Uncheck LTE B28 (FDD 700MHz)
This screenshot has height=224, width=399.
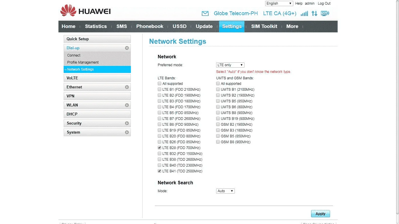point(159,148)
